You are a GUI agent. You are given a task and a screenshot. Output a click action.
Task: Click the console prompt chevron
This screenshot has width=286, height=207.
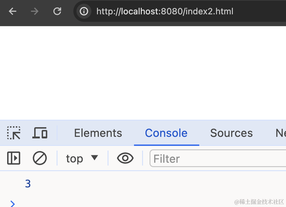click(x=12, y=204)
